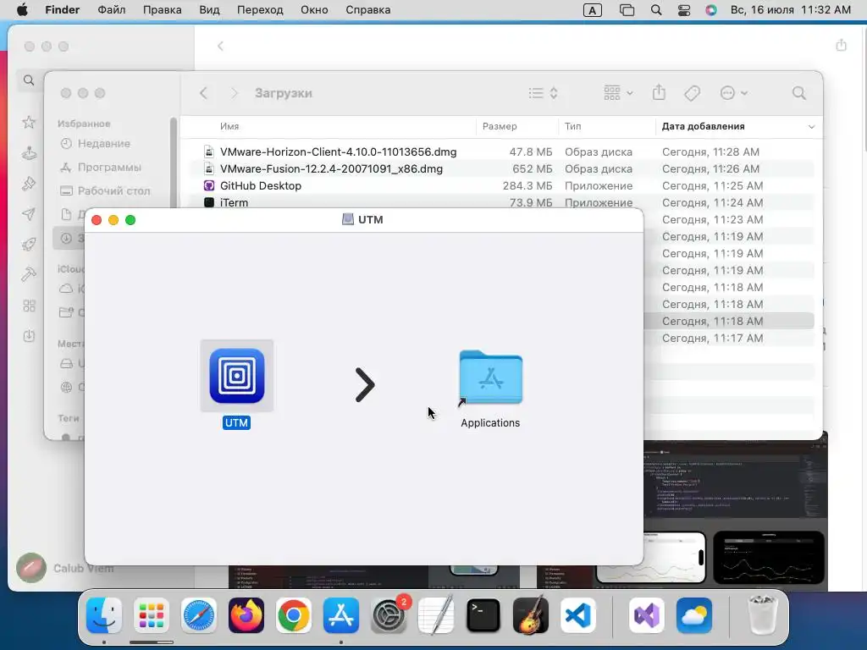
Task: Open the Apple menu
Action: pos(22,10)
